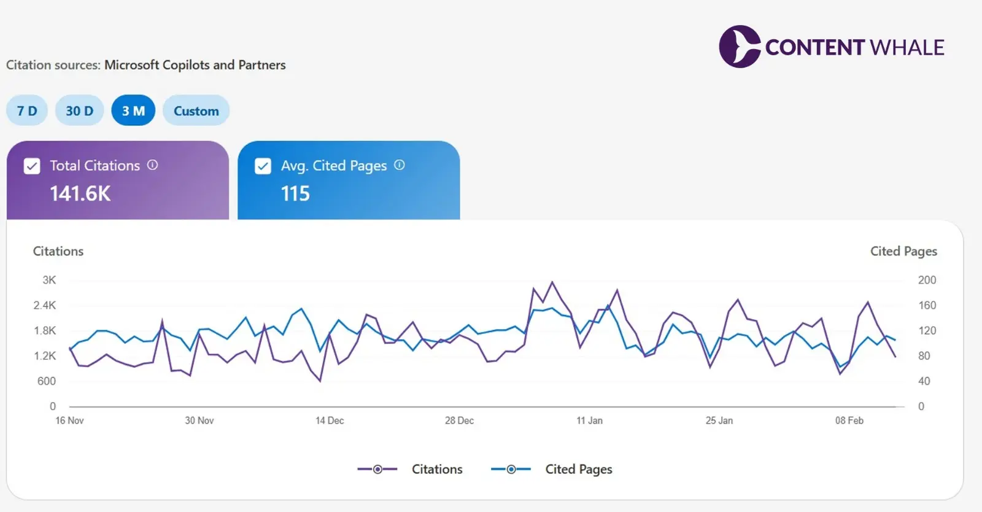Image resolution: width=982 pixels, height=512 pixels.
Task: Click the checkmark icon on Total Citations card
Action: coord(31,166)
